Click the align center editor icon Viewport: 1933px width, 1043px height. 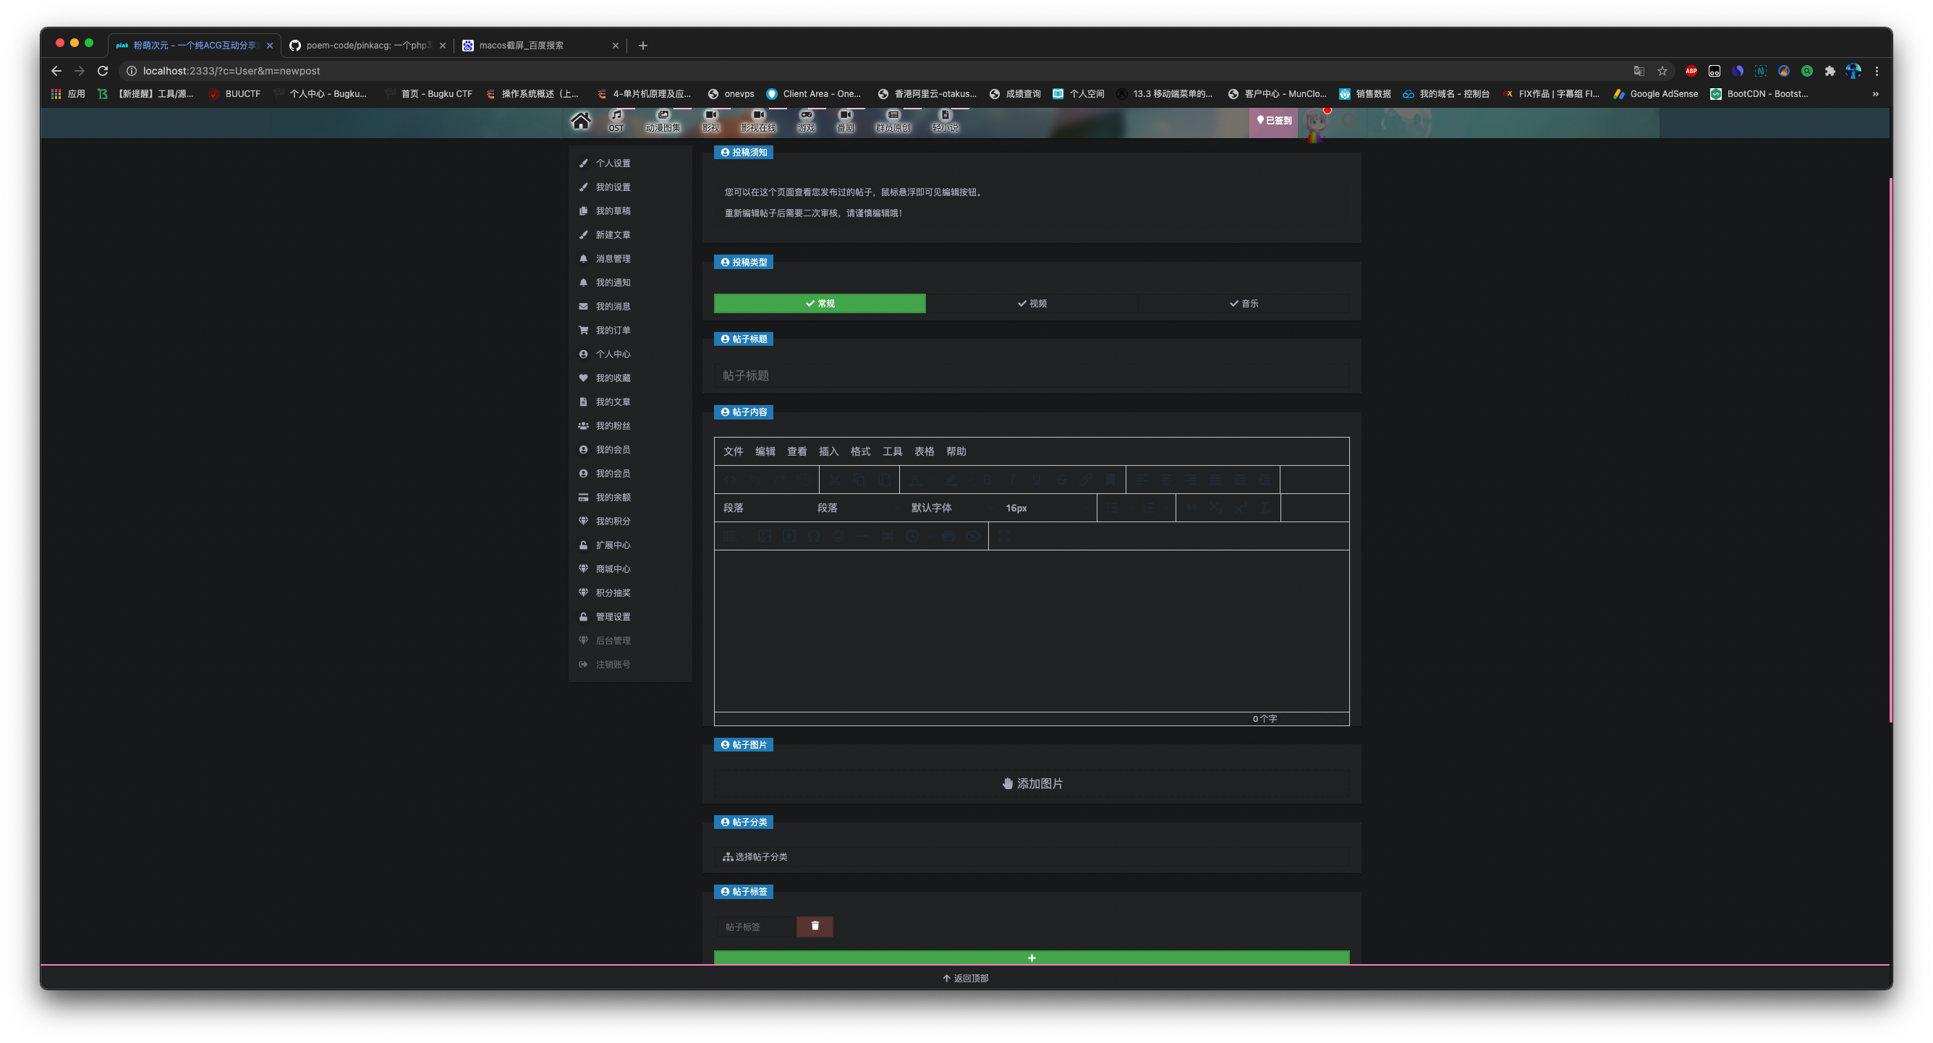1166,480
